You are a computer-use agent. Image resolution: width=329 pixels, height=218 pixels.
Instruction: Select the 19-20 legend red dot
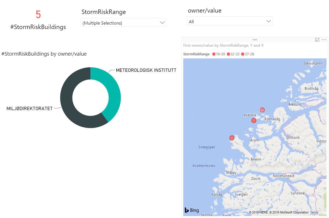tap(214, 54)
